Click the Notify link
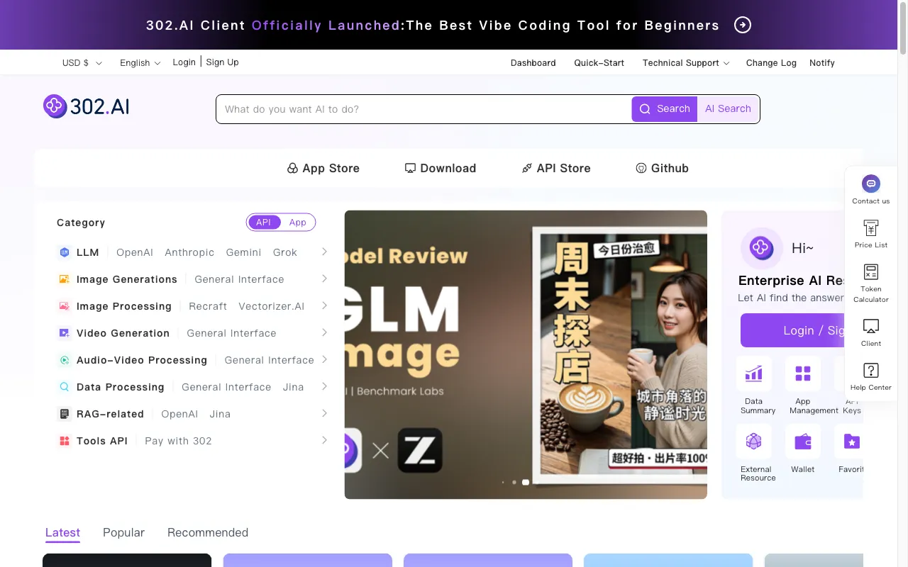 click(x=822, y=63)
